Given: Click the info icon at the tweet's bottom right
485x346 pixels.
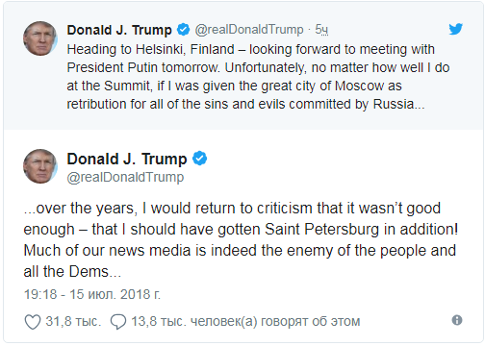Looking at the screenshot, I should click(x=457, y=320).
